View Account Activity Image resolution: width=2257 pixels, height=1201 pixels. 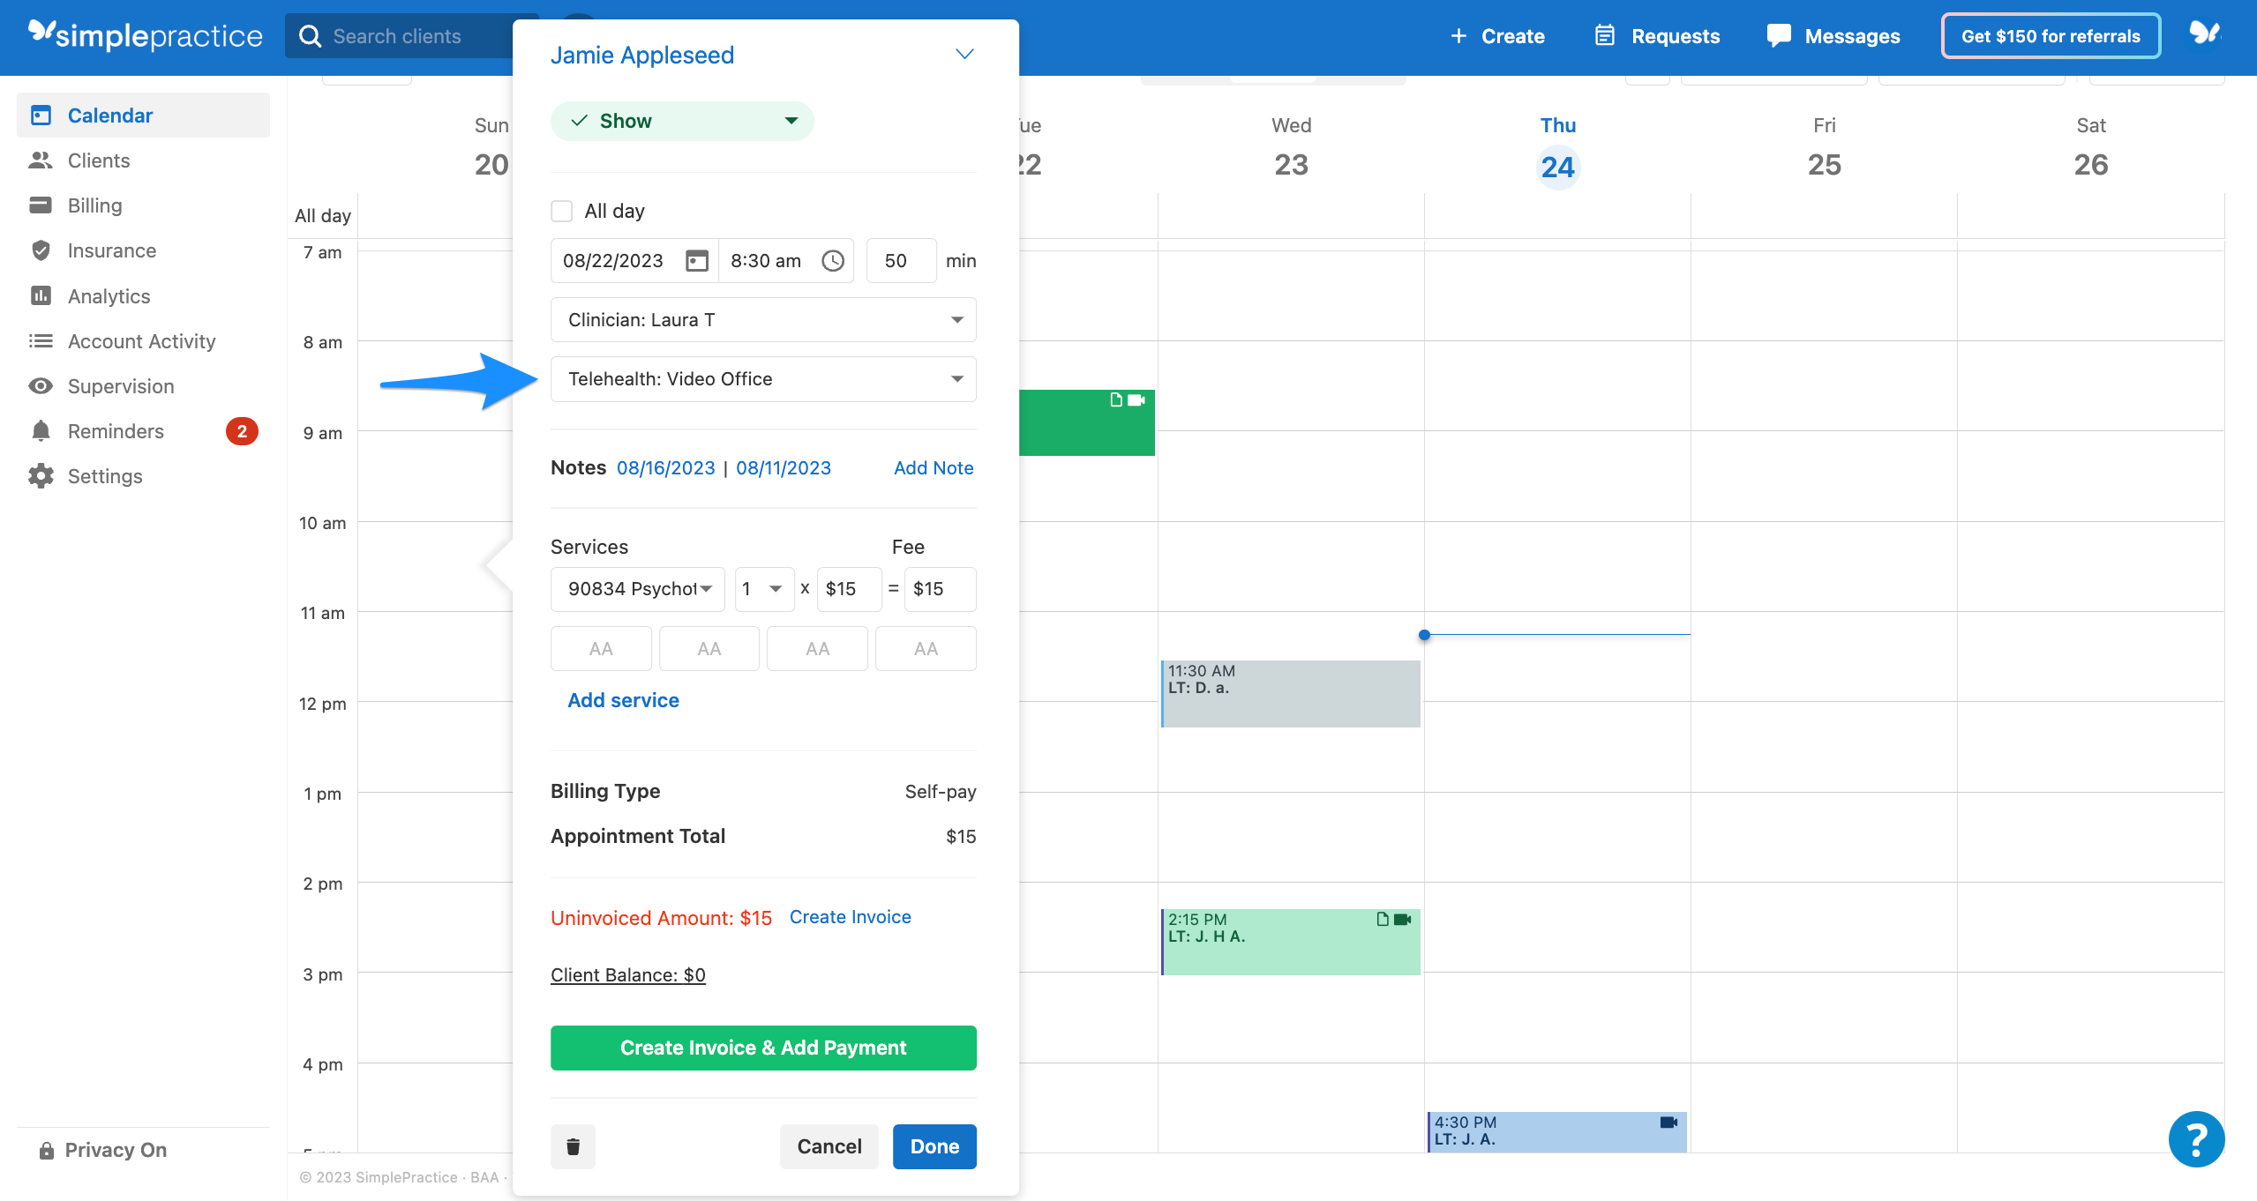tap(142, 341)
